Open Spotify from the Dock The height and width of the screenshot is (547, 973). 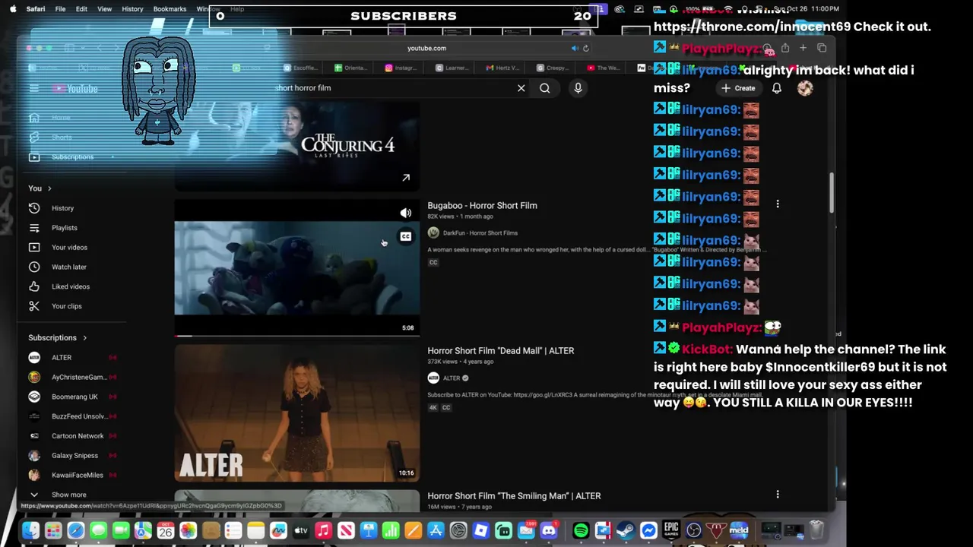point(580,530)
